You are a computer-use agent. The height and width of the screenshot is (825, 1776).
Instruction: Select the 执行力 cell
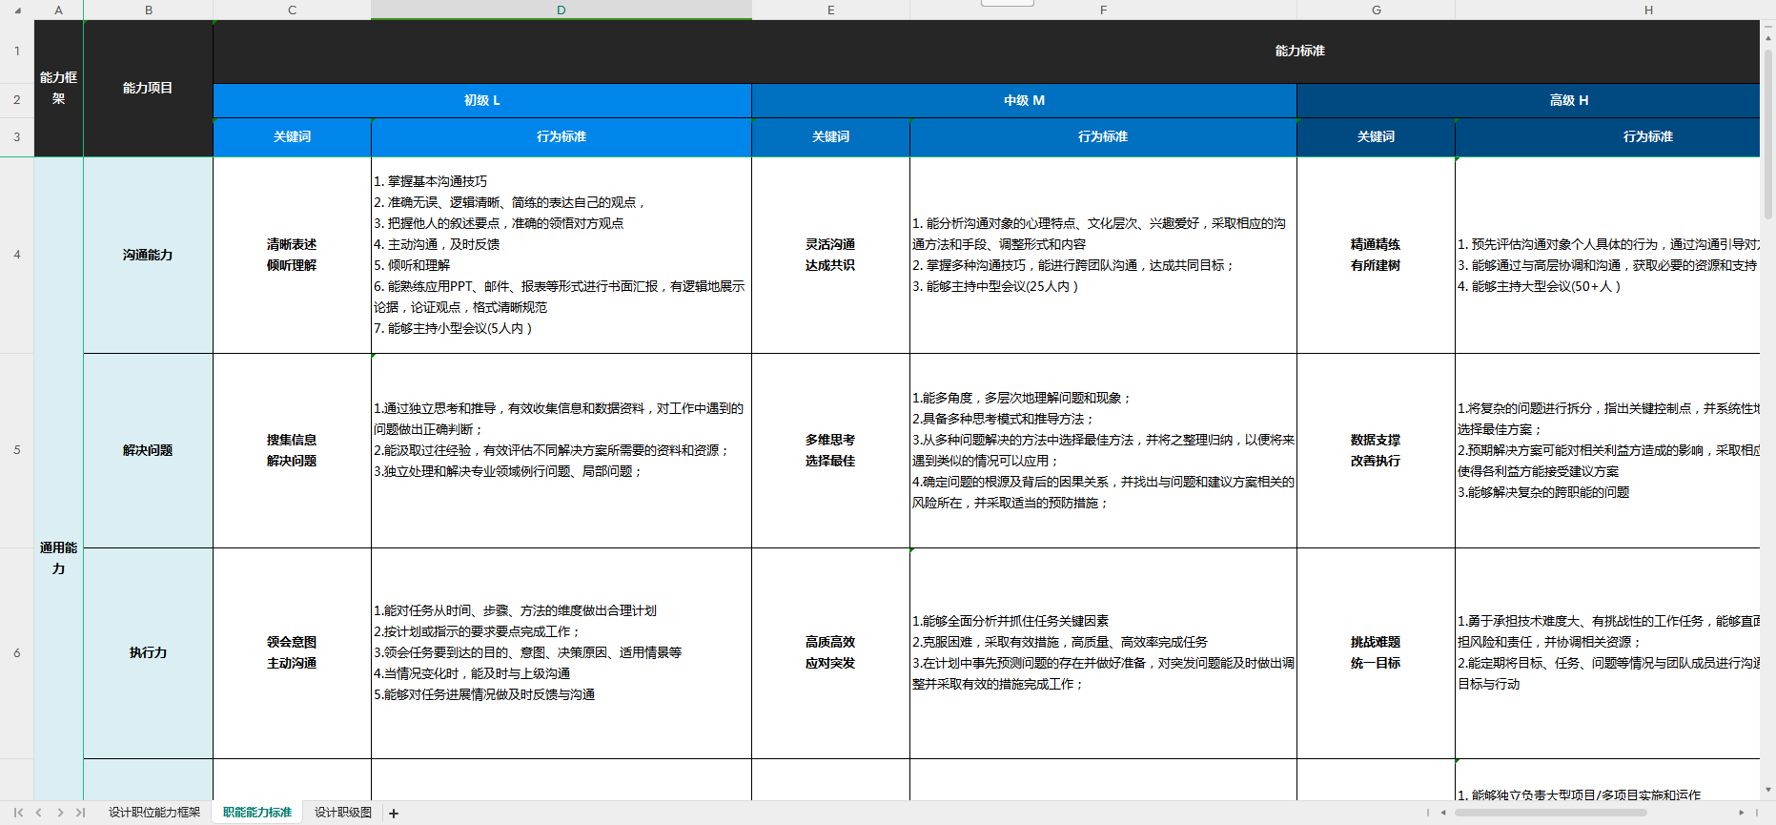click(x=149, y=653)
